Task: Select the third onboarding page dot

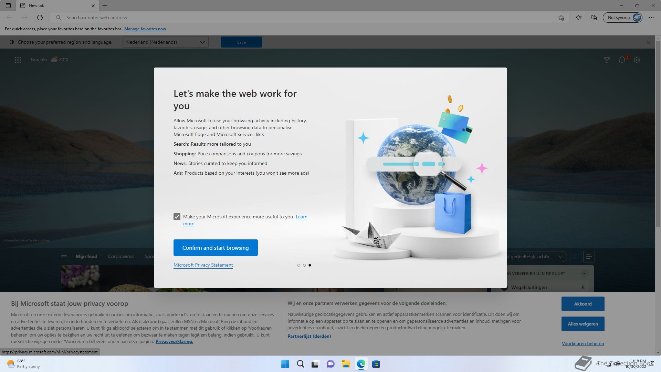Action: pyautogui.click(x=310, y=265)
